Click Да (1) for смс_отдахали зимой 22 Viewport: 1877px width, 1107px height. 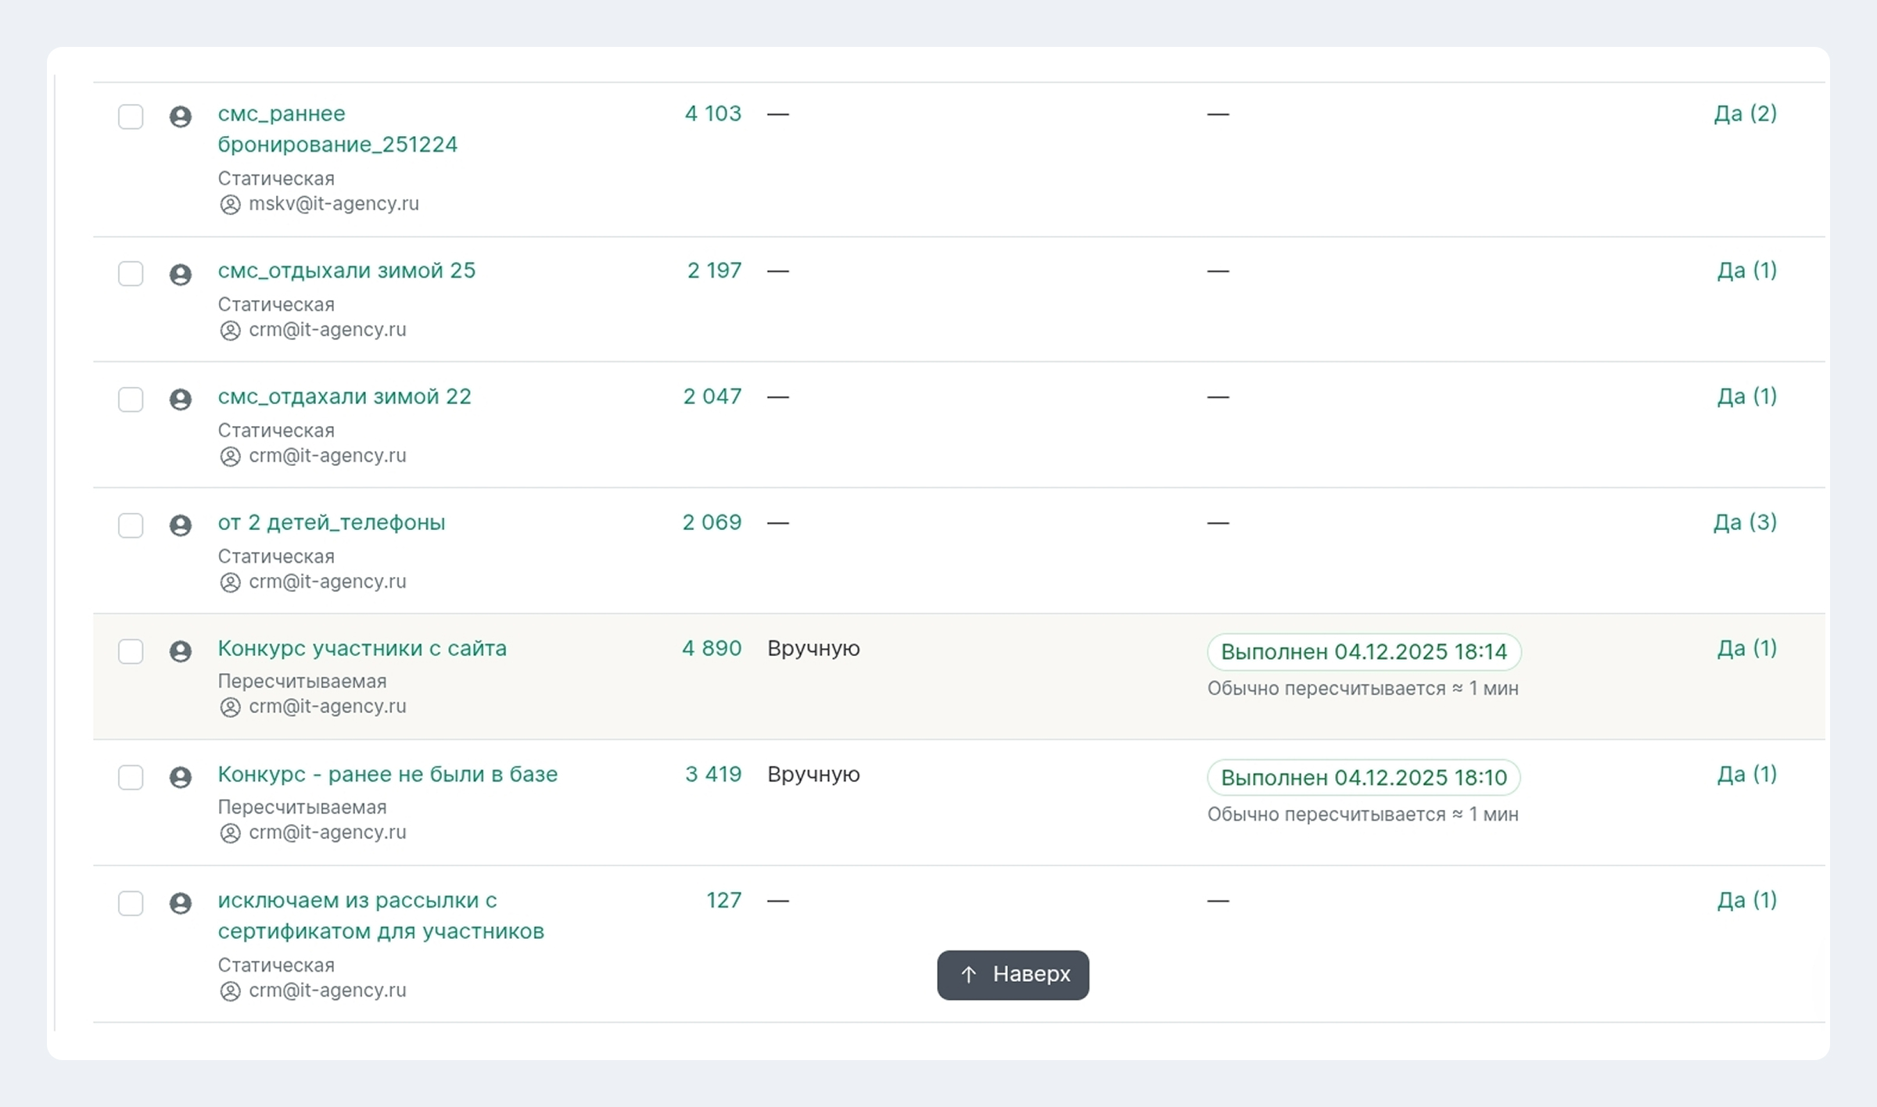click(1746, 396)
